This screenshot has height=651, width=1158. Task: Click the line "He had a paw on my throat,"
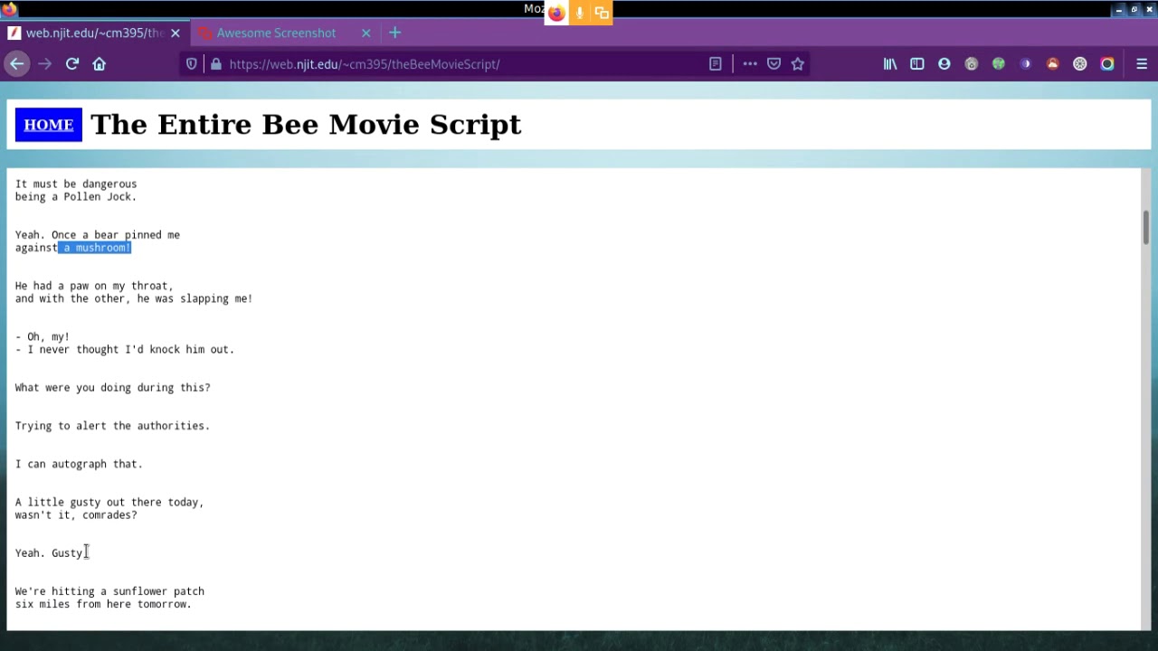click(x=94, y=286)
